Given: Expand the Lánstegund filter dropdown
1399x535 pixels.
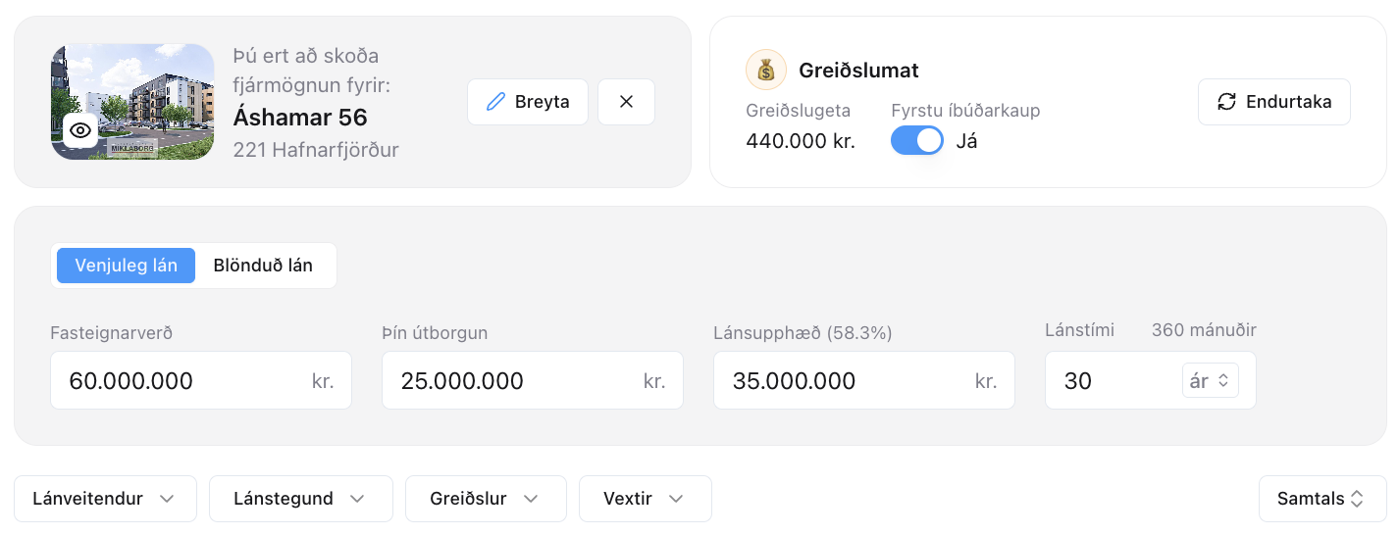Looking at the screenshot, I should 300,499.
